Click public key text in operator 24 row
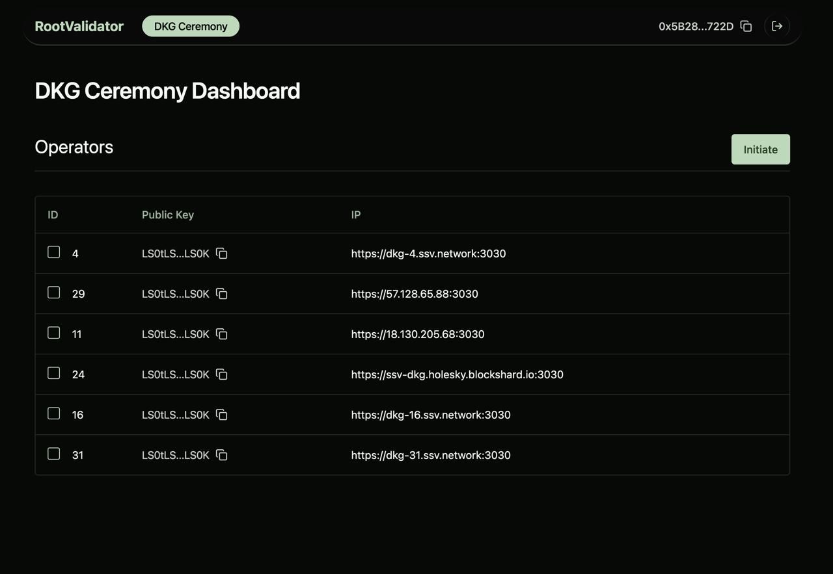This screenshot has height=574, width=833. pyautogui.click(x=176, y=374)
